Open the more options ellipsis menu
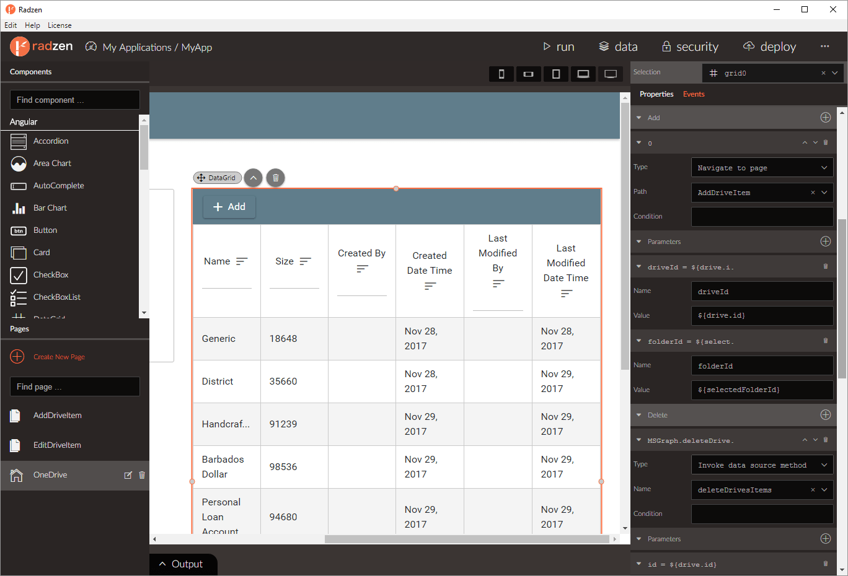The height and width of the screenshot is (576, 848). point(824,46)
